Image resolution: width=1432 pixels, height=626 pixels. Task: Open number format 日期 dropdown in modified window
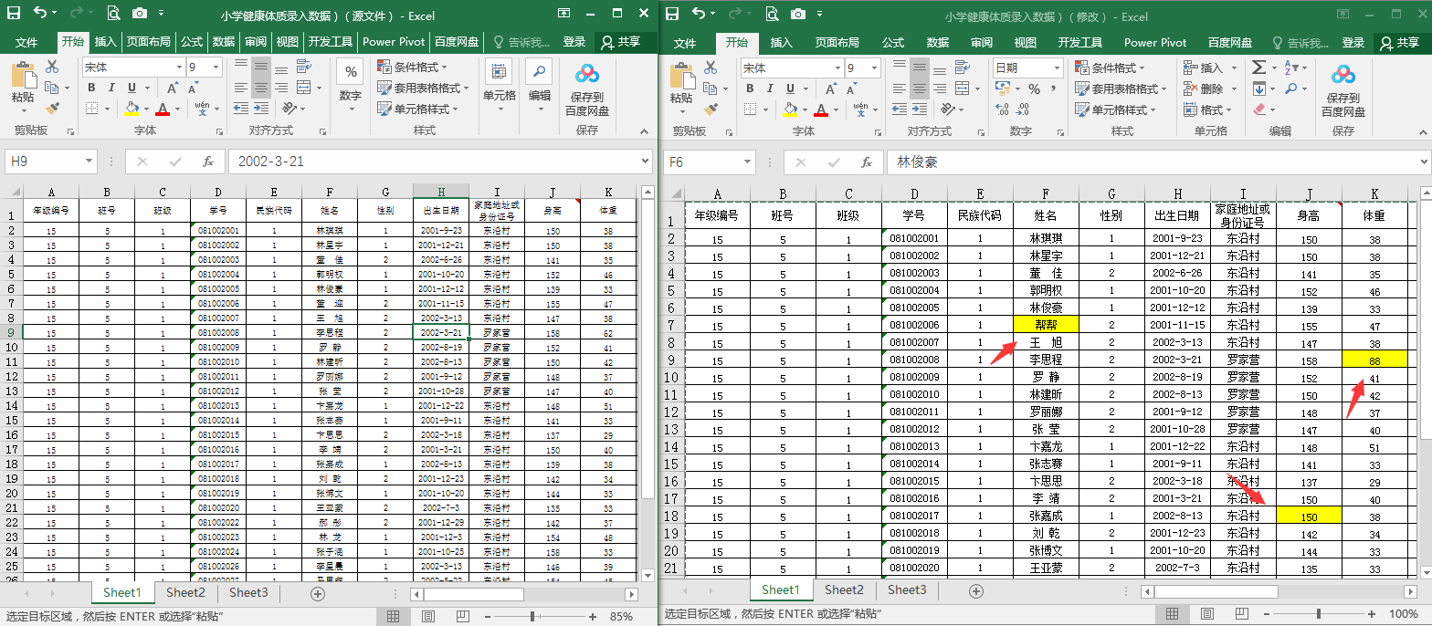tap(1058, 68)
